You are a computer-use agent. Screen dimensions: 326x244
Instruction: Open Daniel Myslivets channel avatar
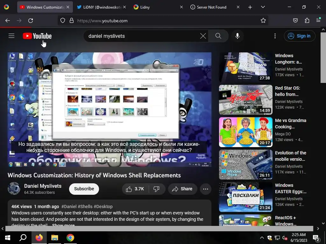point(14,188)
